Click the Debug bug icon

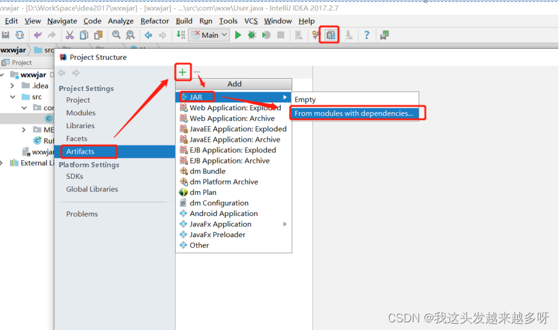252,35
